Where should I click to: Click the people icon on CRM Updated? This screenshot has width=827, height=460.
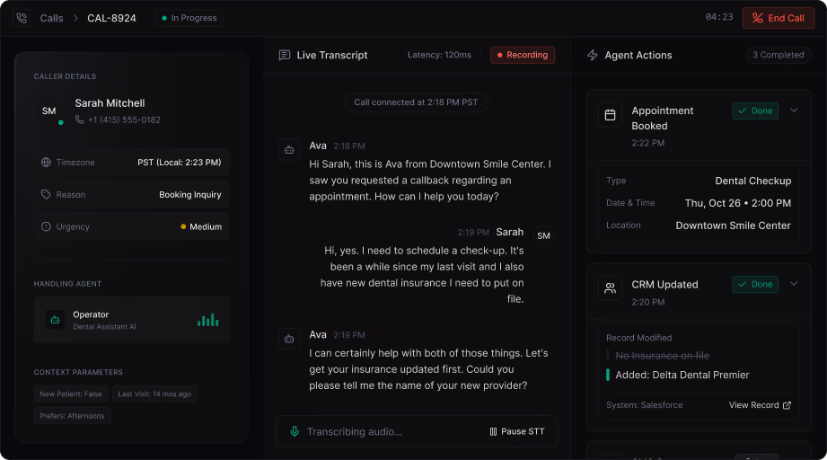pyautogui.click(x=611, y=288)
